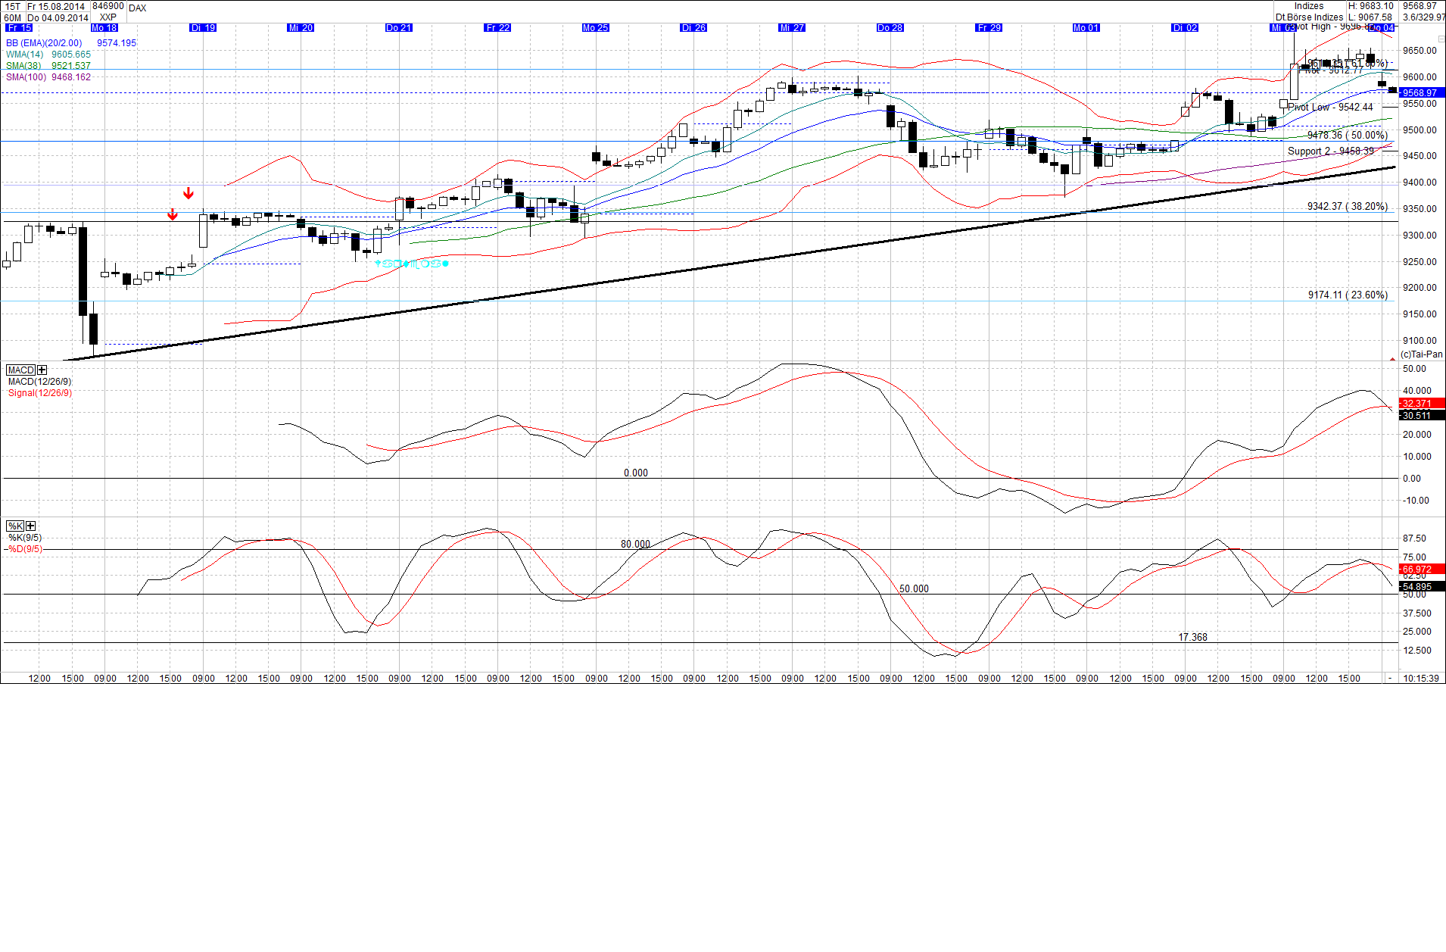The width and height of the screenshot is (1446, 952).
Task: Click the 10:15:39 clock display
Action: [x=1421, y=679]
